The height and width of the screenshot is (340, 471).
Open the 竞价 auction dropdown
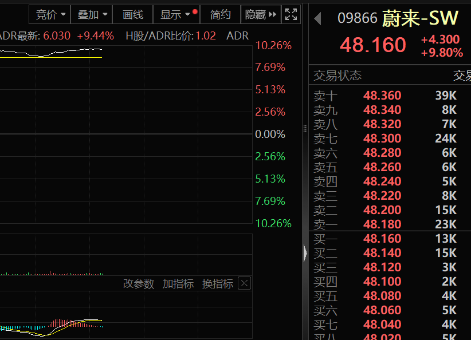[x=49, y=14]
